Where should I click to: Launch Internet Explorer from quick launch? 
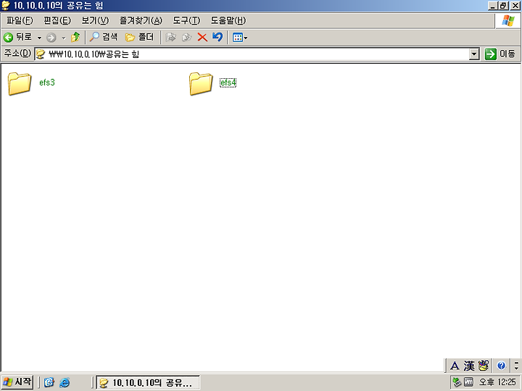pos(65,382)
